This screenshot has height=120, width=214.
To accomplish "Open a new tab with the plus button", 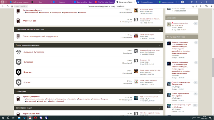I will pyautogui.click(x=182, y=2).
